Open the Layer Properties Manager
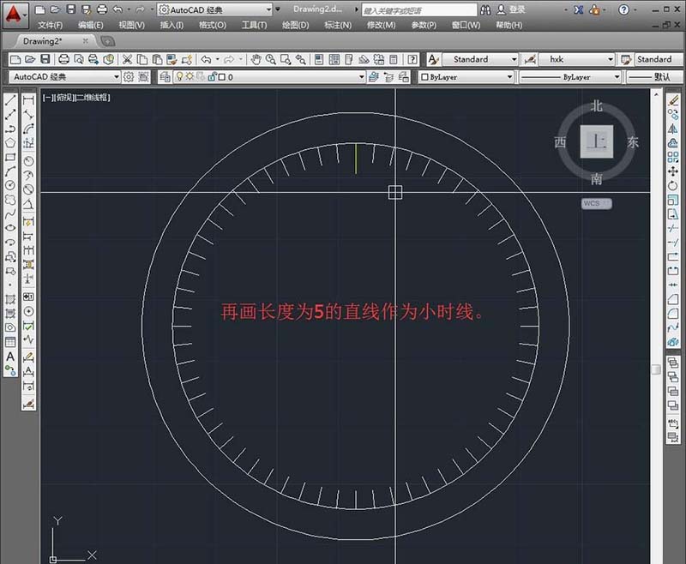The width and height of the screenshot is (686, 564). (x=166, y=77)
